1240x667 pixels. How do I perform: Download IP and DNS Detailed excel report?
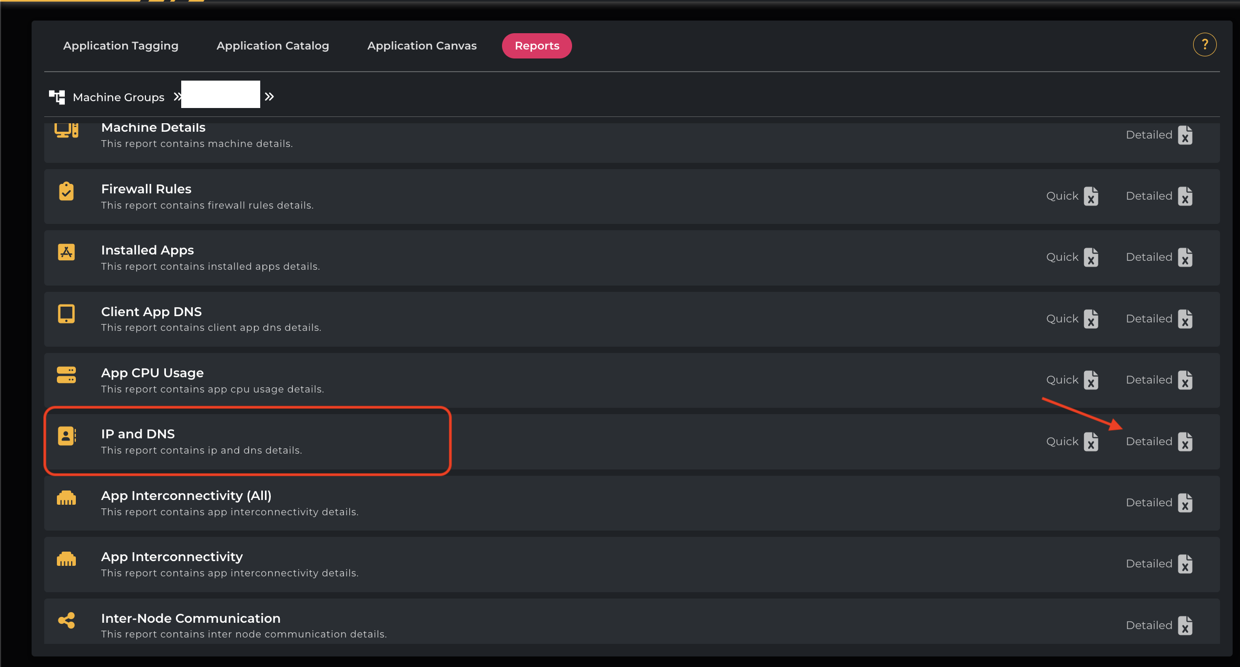[1185, 442]
